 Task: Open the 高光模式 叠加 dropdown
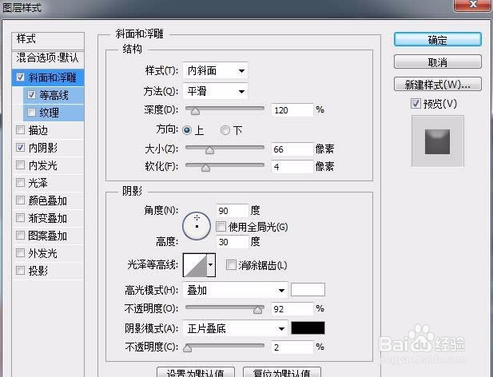235,290
